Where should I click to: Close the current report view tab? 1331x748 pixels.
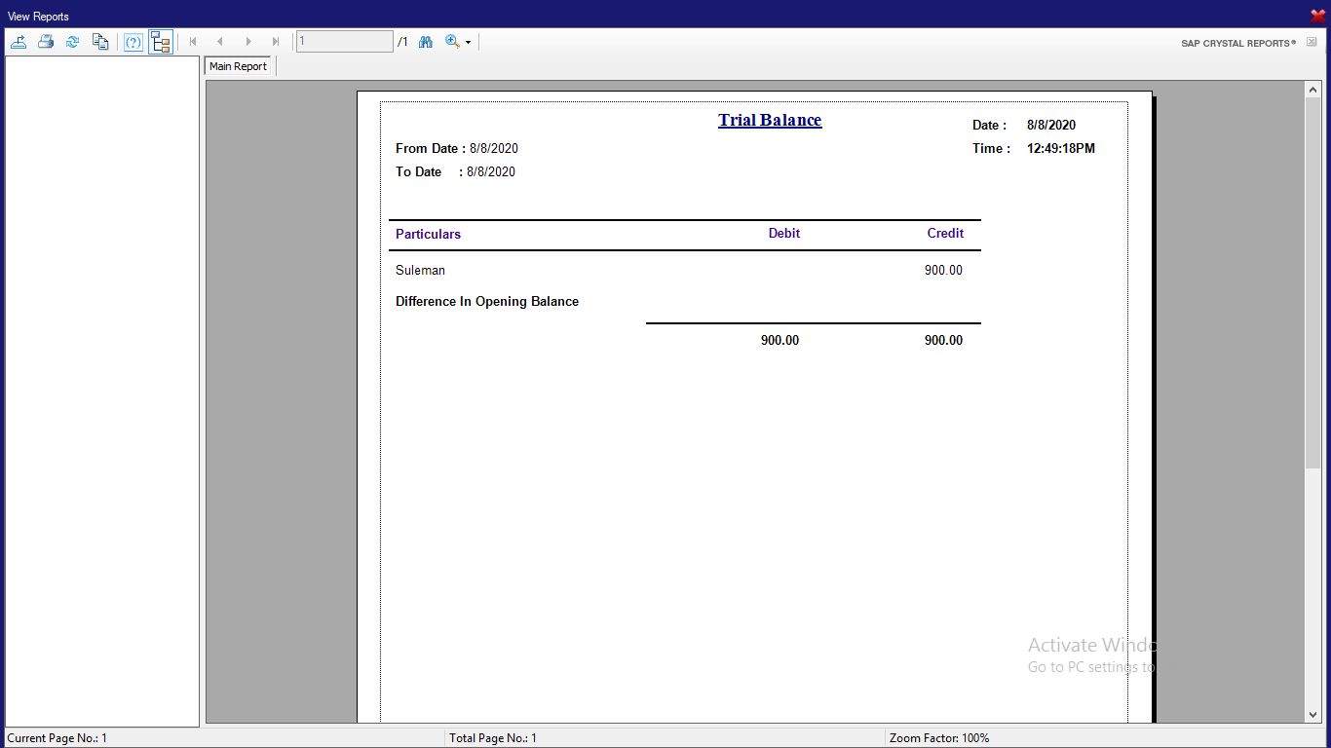[1312, 42]
